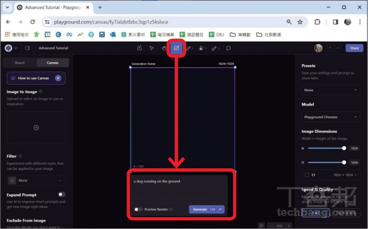Select the Canvas tab
This screenshot has height=229, width=368.
coord(53,63)
